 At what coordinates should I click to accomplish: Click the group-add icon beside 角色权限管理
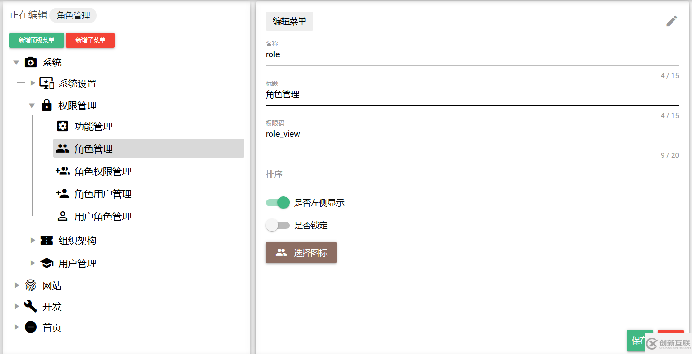click(63, 171)
